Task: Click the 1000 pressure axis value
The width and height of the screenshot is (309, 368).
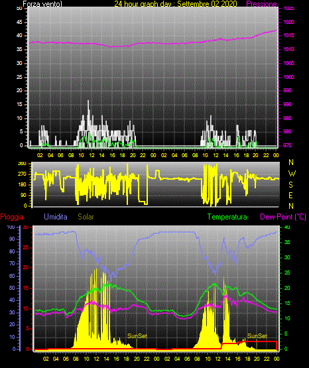Action: click(x=288, y=77)
